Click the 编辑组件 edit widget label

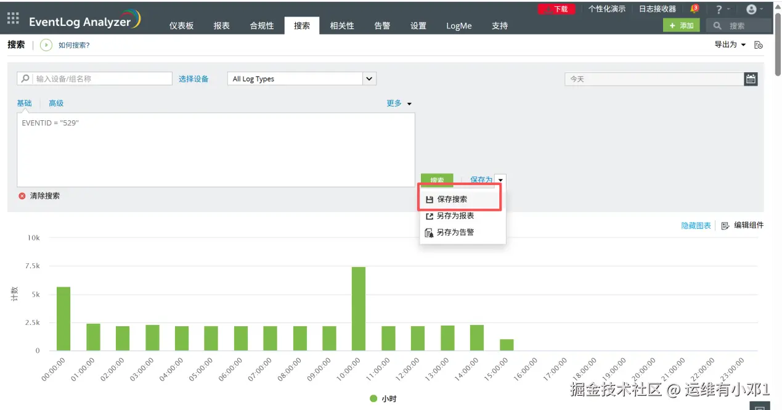click(749, 225)
